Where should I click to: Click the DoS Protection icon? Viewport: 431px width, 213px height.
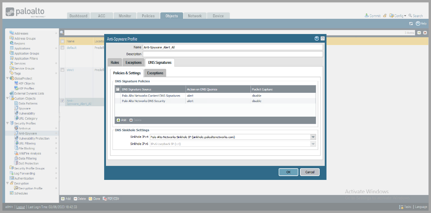pos(16,163)
